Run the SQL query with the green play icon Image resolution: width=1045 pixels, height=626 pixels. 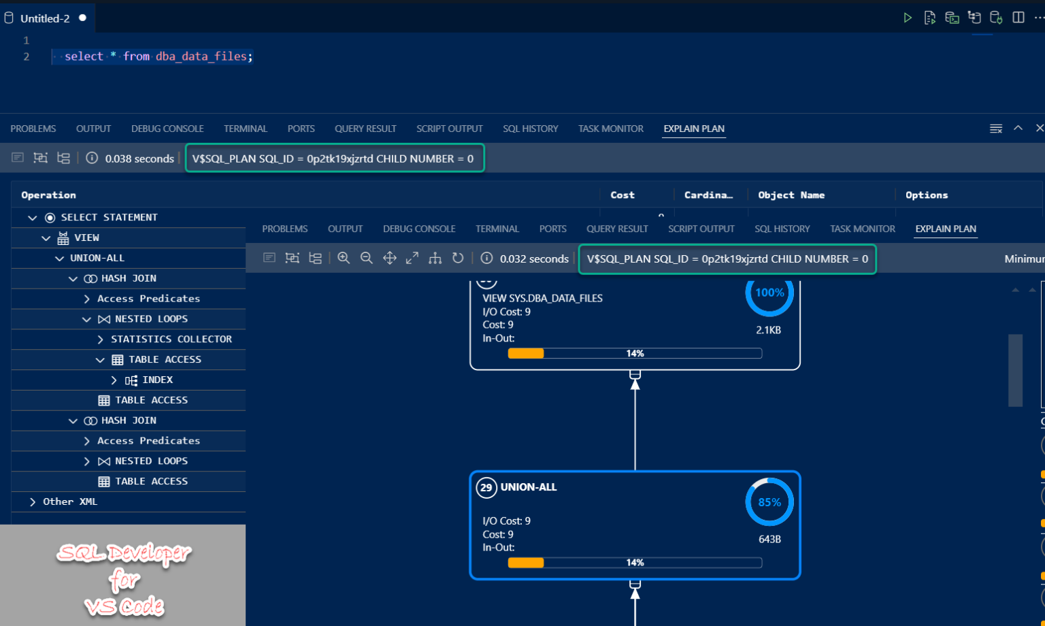908,18
